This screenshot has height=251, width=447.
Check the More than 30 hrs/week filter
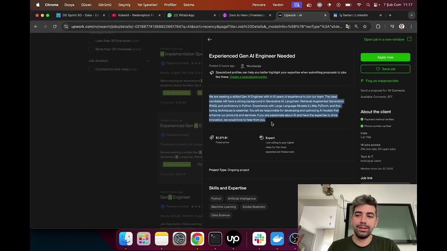(x=91, y=49)
